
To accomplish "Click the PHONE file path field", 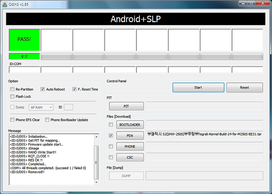I will tap(204, 146).
